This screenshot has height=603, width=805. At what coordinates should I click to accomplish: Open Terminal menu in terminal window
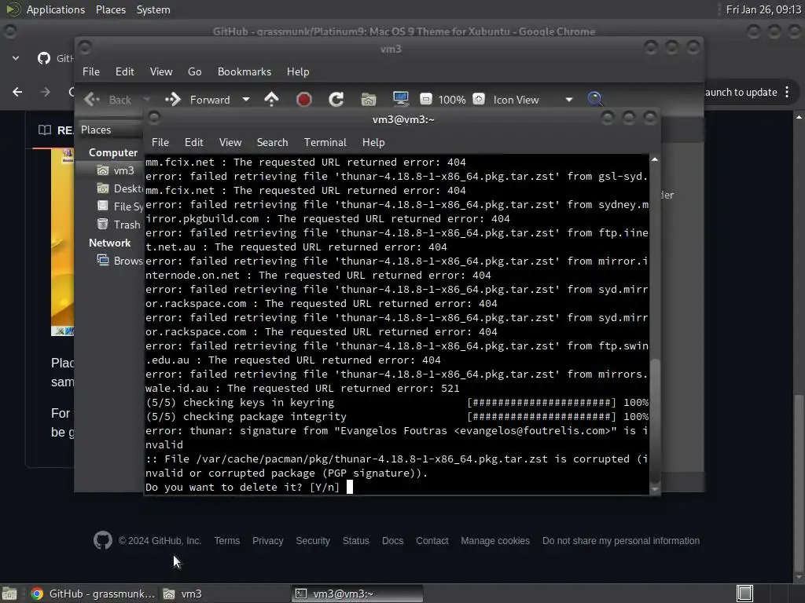click(325, 143)
